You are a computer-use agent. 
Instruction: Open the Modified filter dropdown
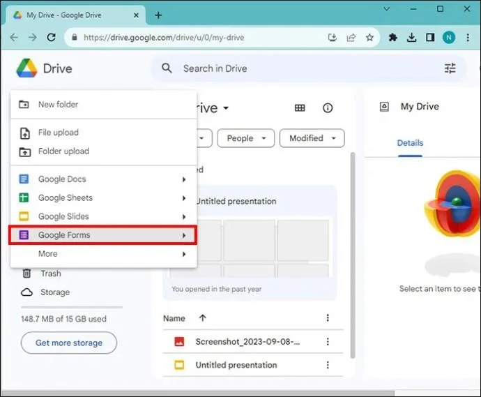tap(312, 138)
